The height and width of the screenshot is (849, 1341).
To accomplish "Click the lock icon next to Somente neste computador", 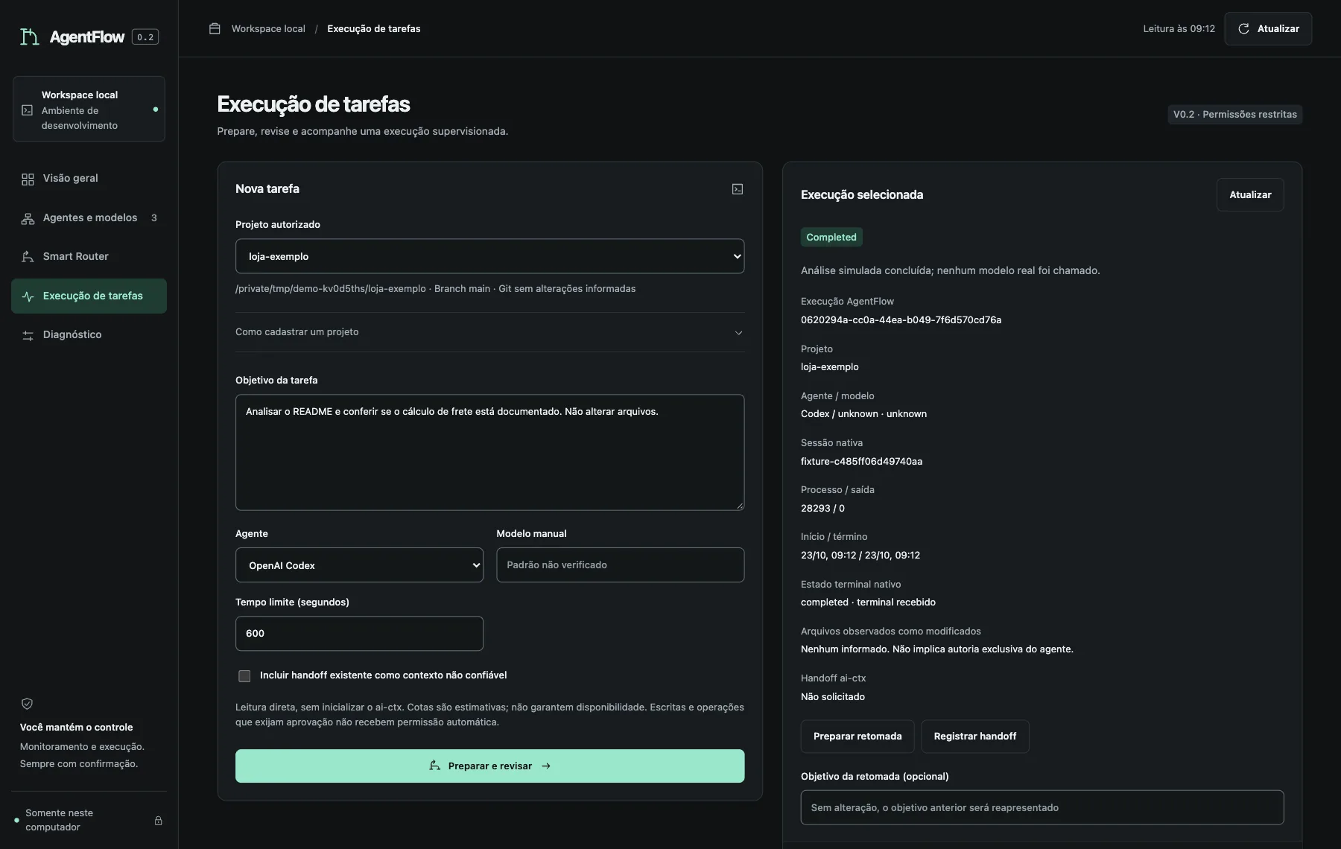I will [x=158, y=821].
